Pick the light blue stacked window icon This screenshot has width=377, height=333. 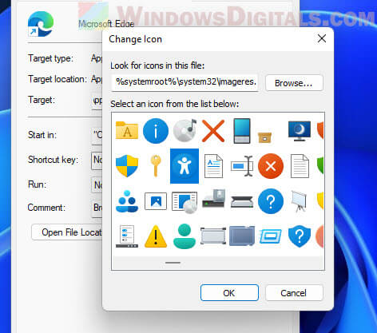point(271,236)
